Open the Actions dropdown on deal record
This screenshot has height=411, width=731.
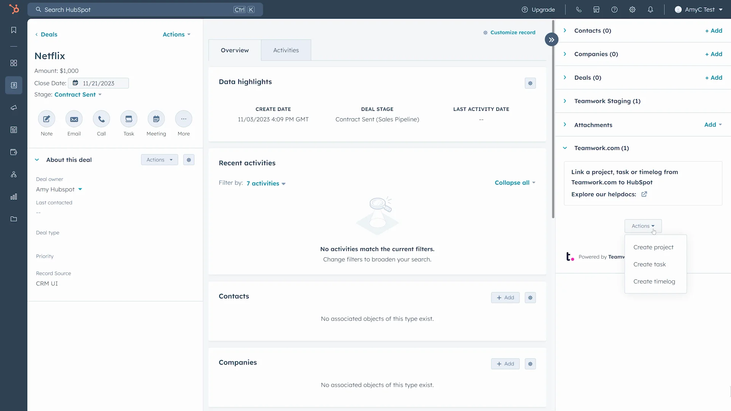click(x=176, y=34)
